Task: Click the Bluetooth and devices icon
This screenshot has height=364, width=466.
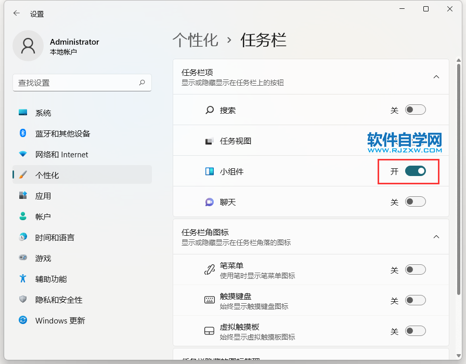Action: [x=23, y=133]
